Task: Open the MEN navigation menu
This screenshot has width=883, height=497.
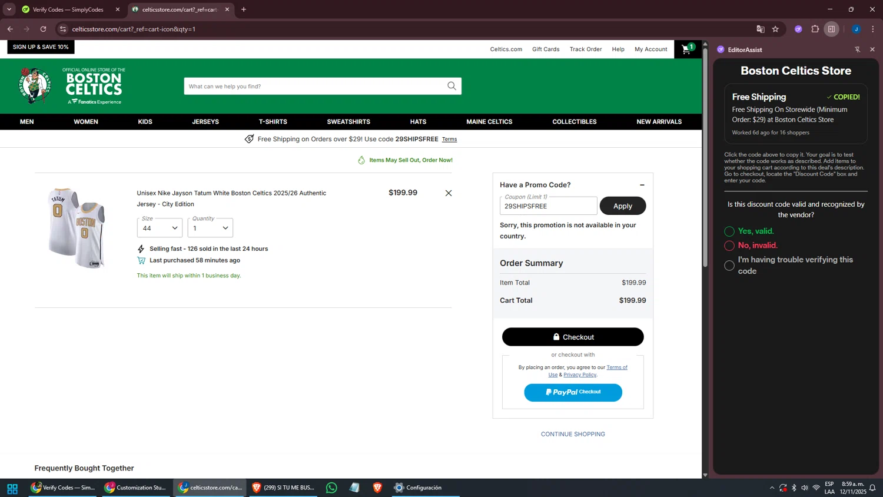Action: click(27, 122)
